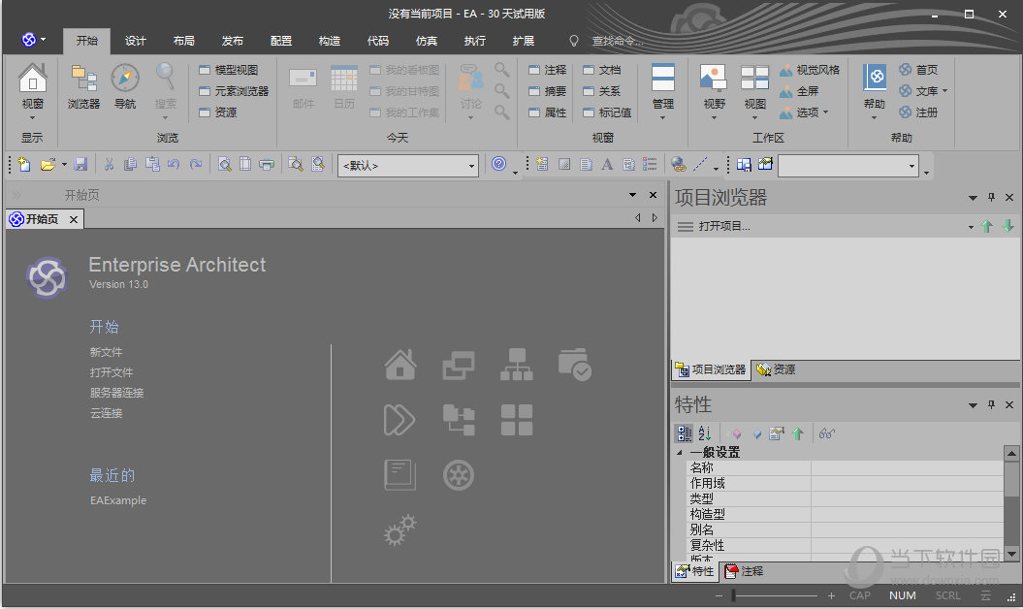
Task: Open dropdown arrow next to open folder icon
Action: [x=64, y=165]
